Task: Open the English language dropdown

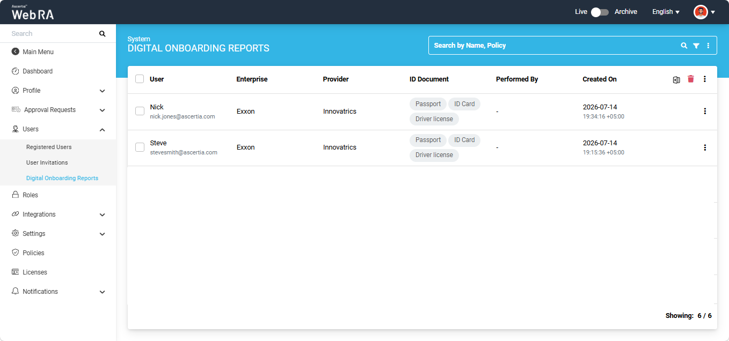Action: [x=666, y=12]
